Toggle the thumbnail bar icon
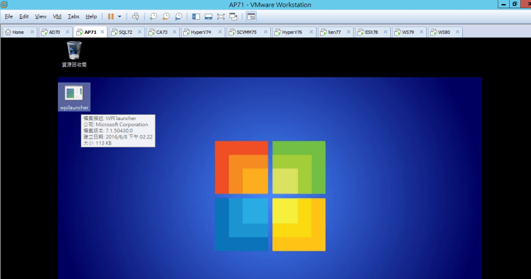The height and width of the screenshot is (279, 531). click(208, 16)
